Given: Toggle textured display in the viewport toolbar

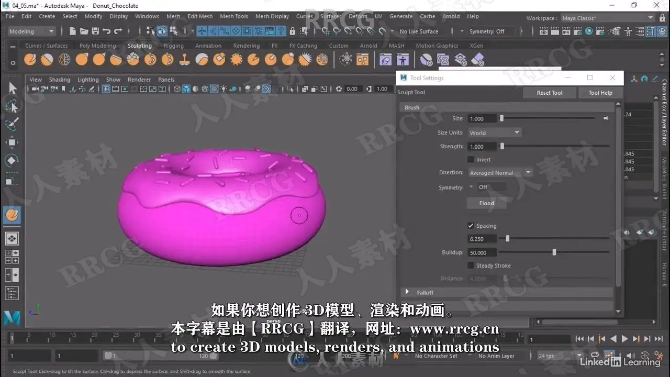Looking at the screenshot, I should [214, 89].
